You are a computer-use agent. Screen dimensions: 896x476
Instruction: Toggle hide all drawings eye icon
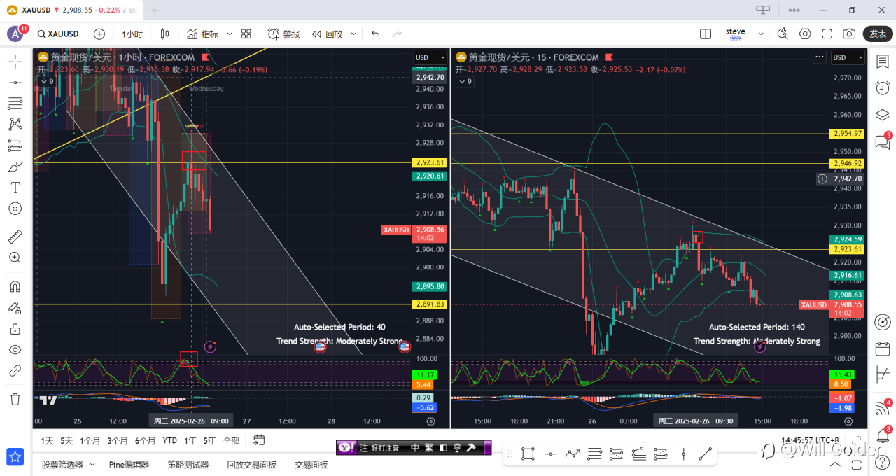[x=15, y=350]
